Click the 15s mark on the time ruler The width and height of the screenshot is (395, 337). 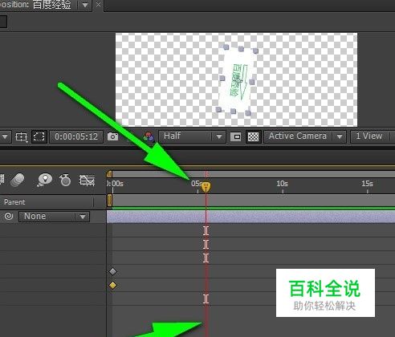[x=367, y=184]
